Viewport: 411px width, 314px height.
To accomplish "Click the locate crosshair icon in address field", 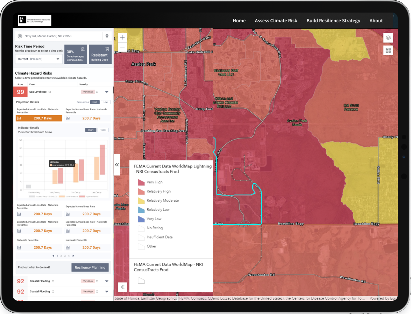I will pyautogui.click(x=20, y=36).
